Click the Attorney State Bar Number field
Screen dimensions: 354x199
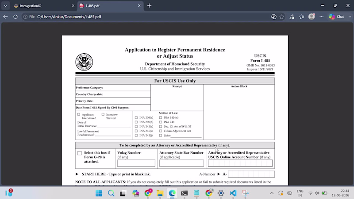point(181,163)
